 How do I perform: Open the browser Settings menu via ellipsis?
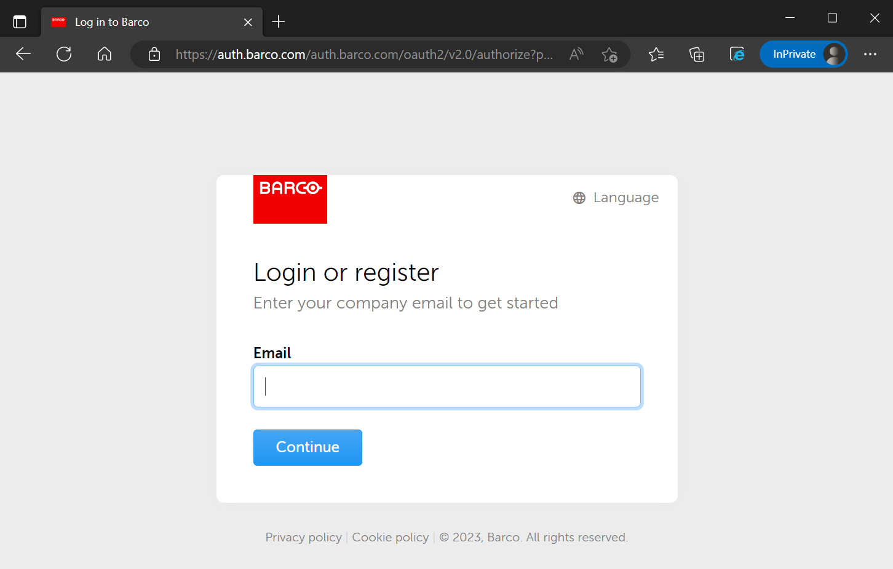point(870,54)
